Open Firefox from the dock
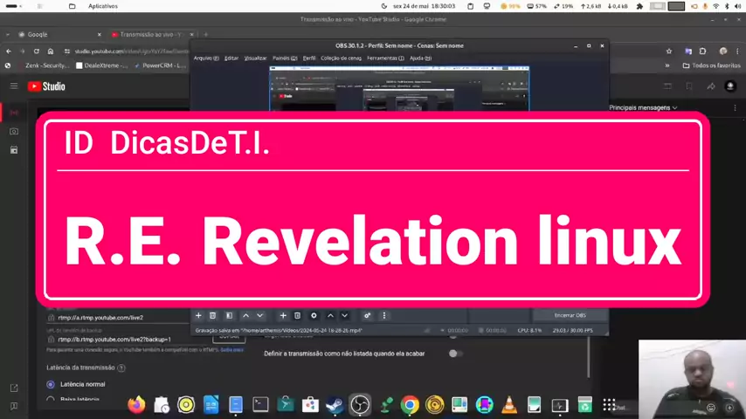Viewport: 746px width, 419px height. tap(136, 404)
